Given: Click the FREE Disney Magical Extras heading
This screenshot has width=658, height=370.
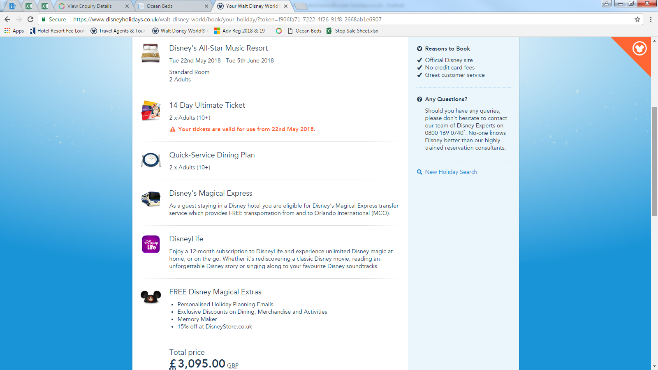Looking at the screenshot, I should (x=215, y=292).
